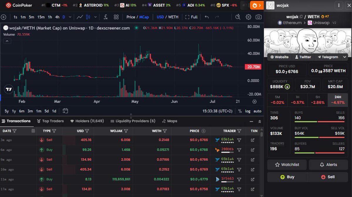
Task: Select the 3m chart range
Action: 30,111
